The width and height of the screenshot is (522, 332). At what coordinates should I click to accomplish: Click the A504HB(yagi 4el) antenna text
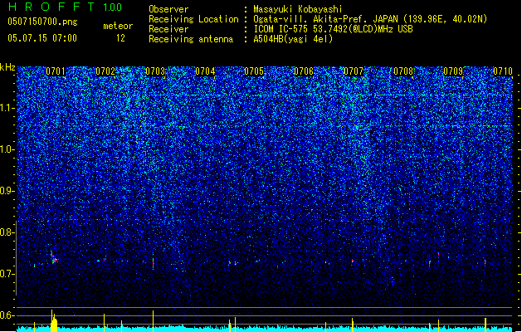(293, 39)
